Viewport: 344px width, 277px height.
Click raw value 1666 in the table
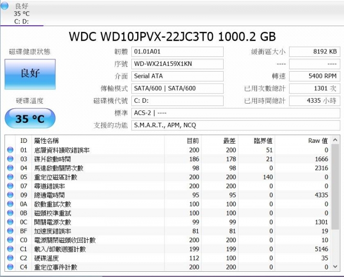point(322,159)
